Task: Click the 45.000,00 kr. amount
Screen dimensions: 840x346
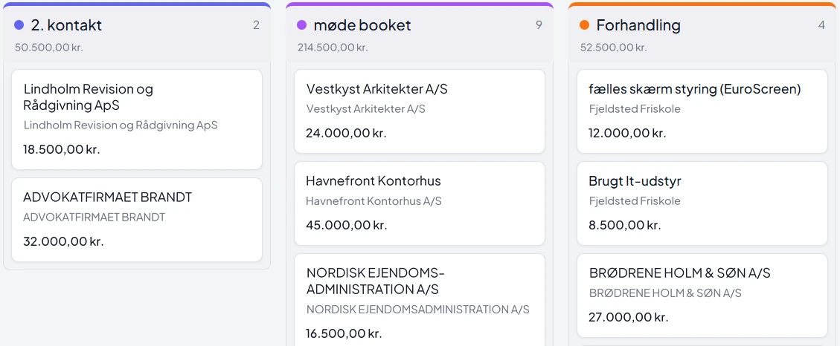Action: (346, 225)
